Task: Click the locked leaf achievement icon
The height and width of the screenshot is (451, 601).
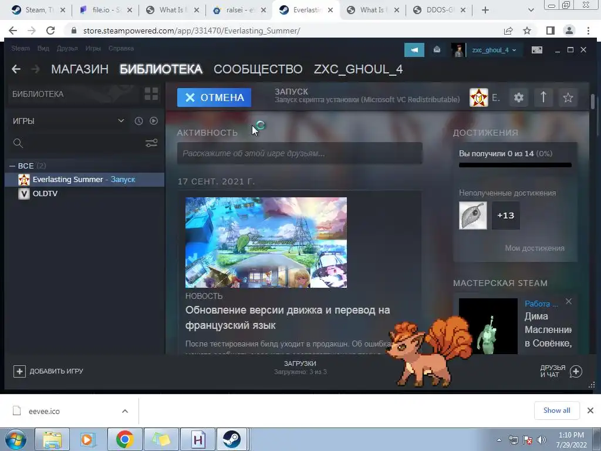Action: (x=473, y=216)
